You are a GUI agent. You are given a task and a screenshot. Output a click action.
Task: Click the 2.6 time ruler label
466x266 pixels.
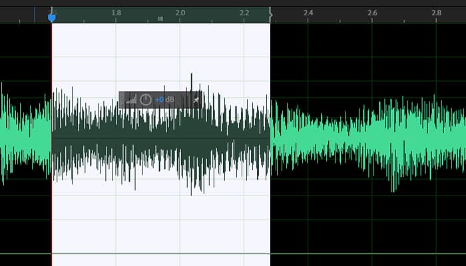point(372,13)
